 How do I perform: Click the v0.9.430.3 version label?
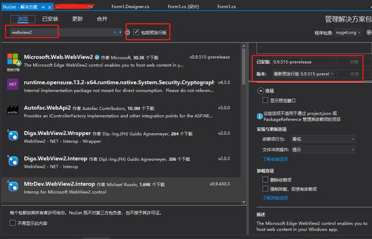(220, 184)
